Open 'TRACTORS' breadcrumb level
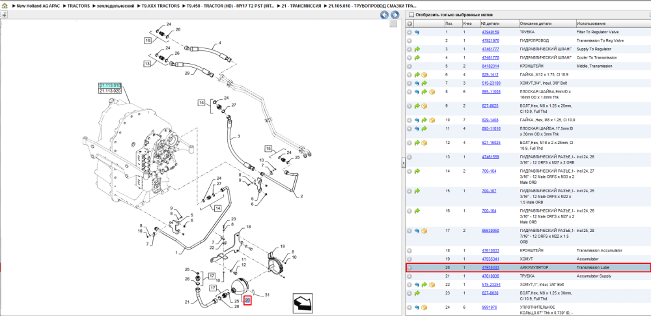The width and height of the screenshot is (651, 316). (x=79, y=7)
